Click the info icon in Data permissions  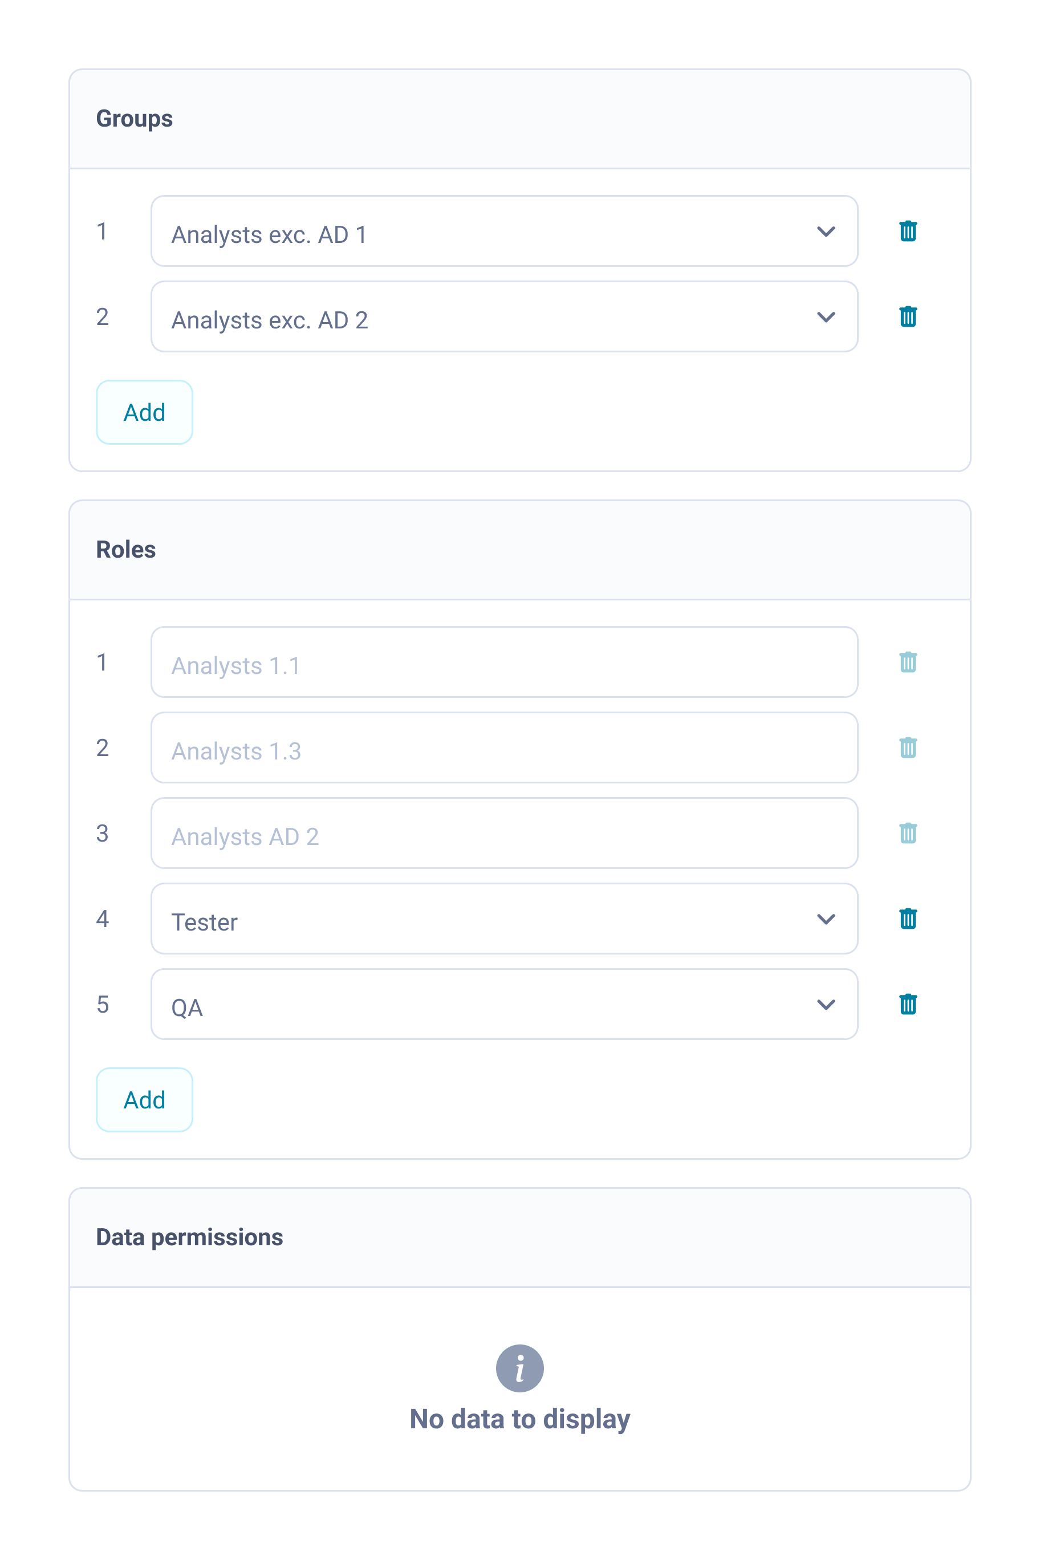tap(519, 1368)
